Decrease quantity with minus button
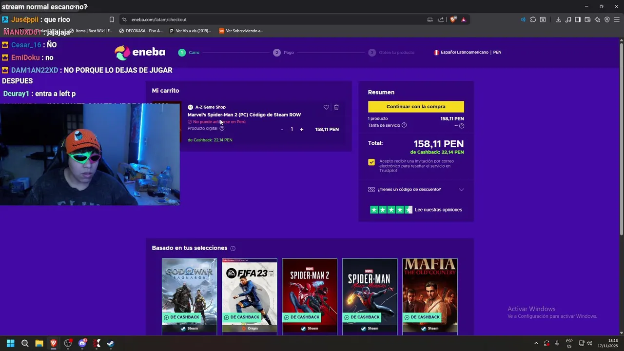This screenshot has height=351, width=624. [x=282, y=130]
